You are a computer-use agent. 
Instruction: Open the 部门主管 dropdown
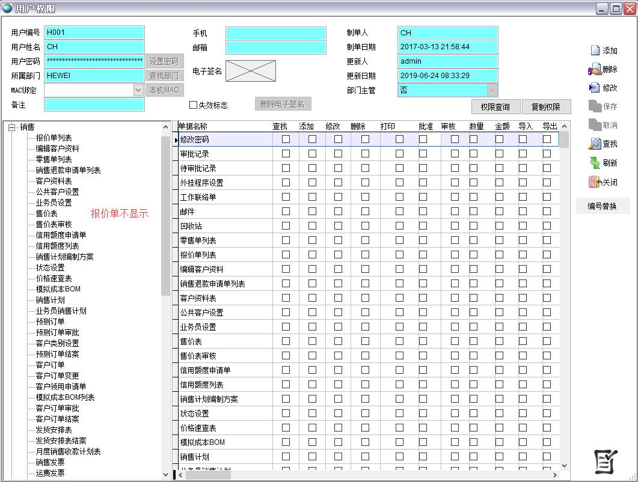pyautogui.click(x=492, y=91)
